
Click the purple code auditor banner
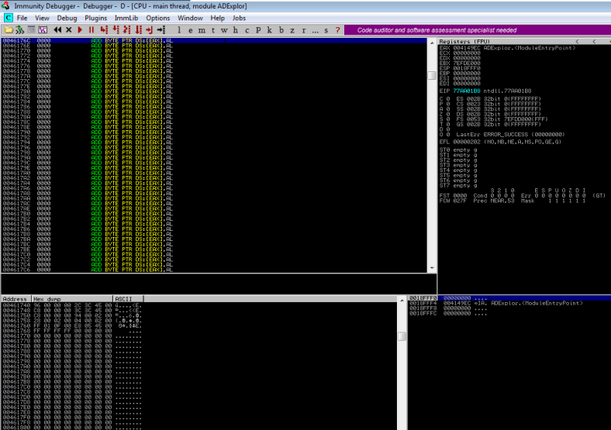click(x=436, y=29)
